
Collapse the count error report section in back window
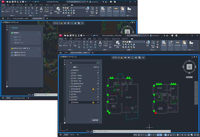39,48
